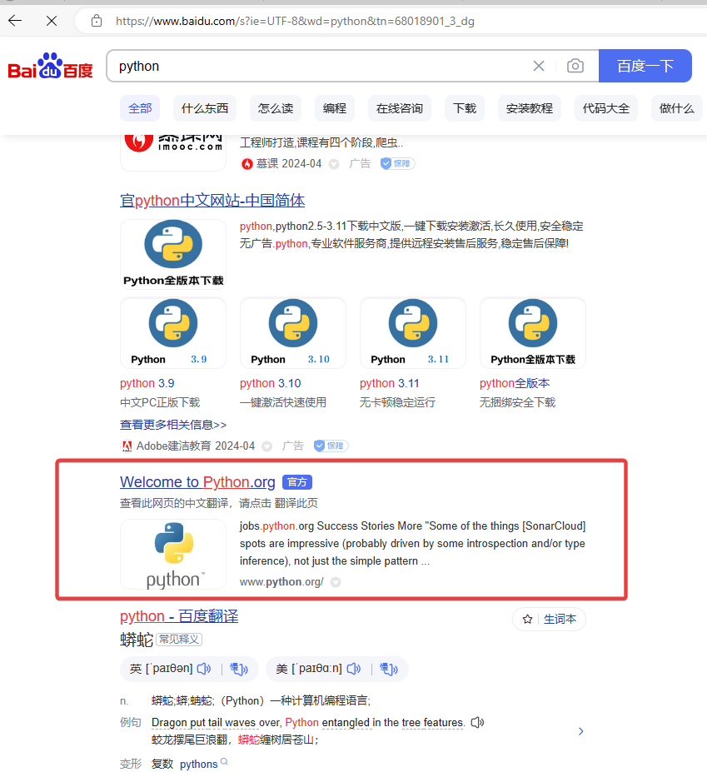Click the Baidu logo
The height and width of the screenshot is (772, 707).
(x=50, y=66)
